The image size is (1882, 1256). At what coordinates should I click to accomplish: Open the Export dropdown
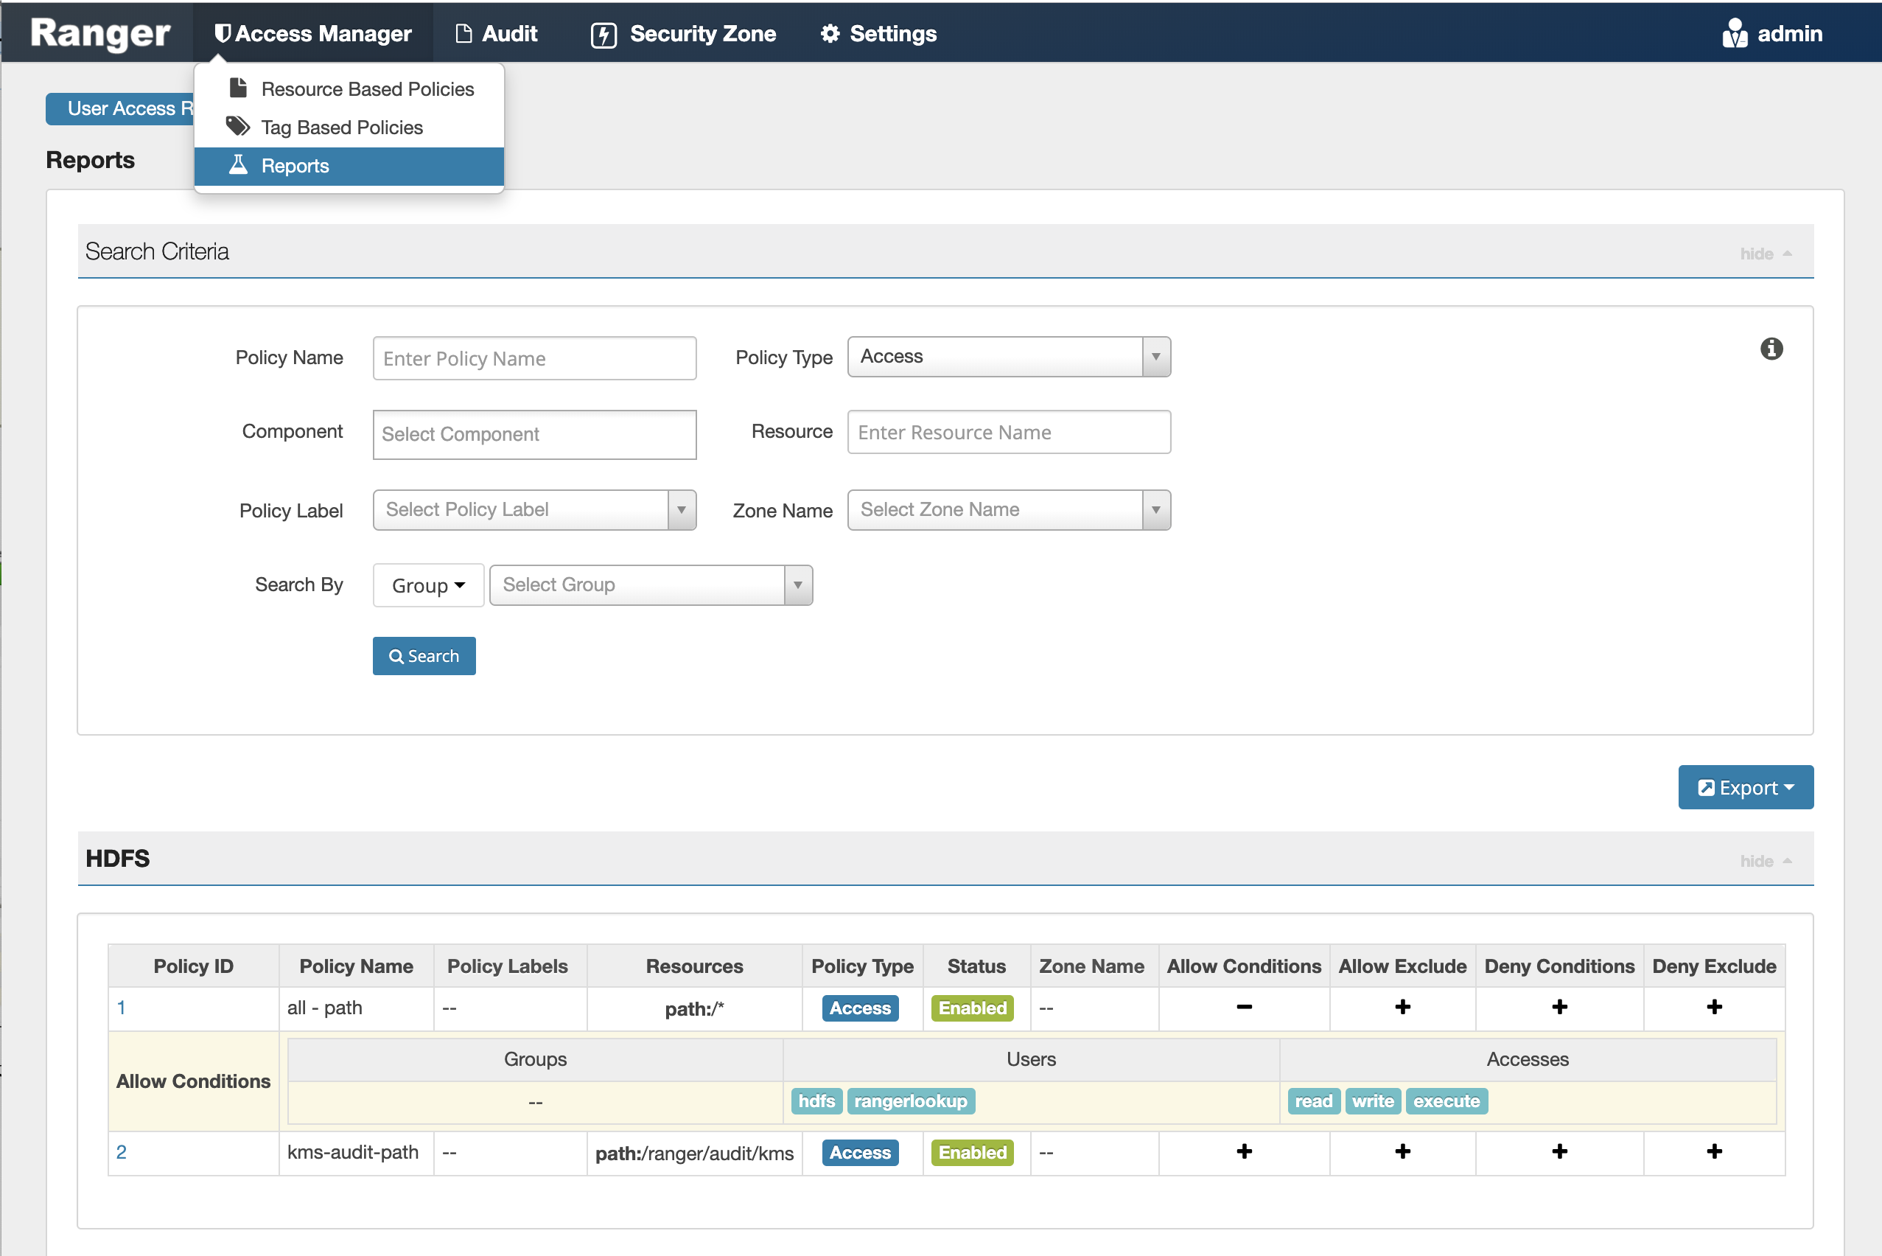point(1745,787)
